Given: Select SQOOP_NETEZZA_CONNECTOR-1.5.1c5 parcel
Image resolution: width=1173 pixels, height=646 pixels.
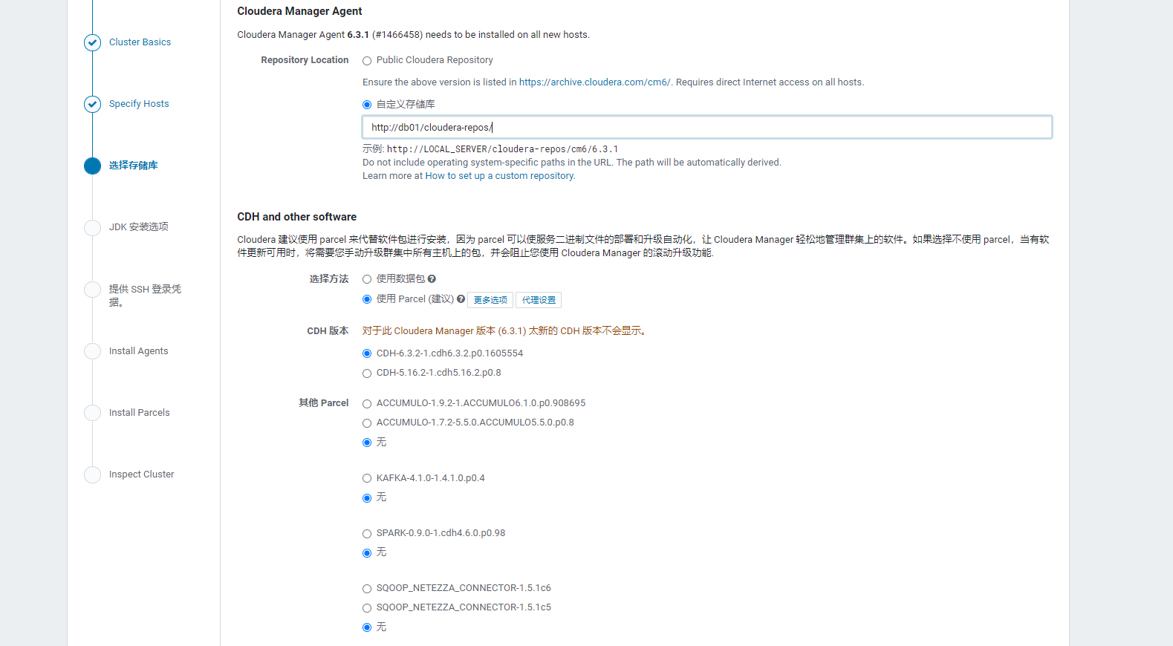Looking at the screenshot, I should (367, 608).
